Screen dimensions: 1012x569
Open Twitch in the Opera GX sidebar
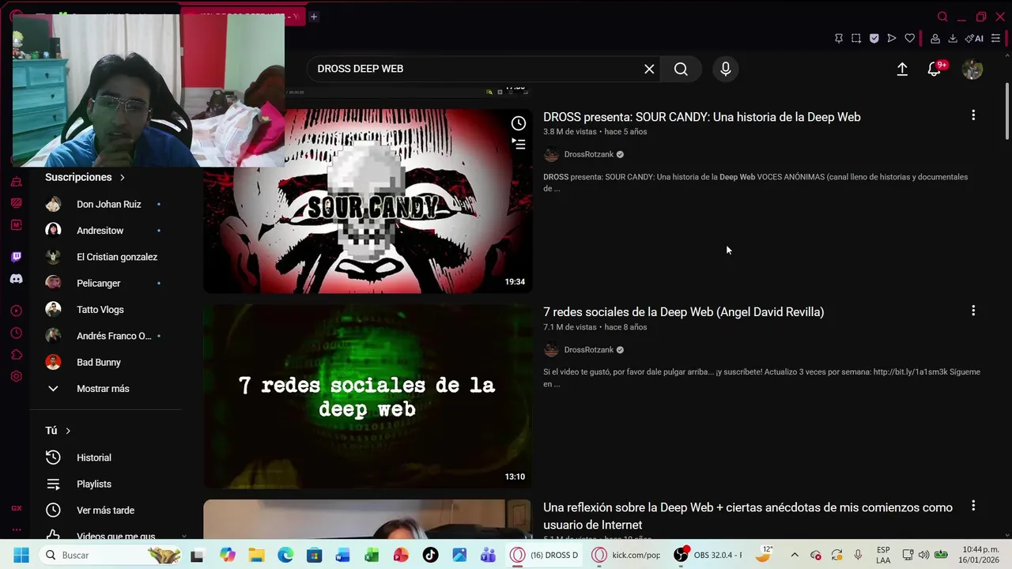click(x=16, y=257)
